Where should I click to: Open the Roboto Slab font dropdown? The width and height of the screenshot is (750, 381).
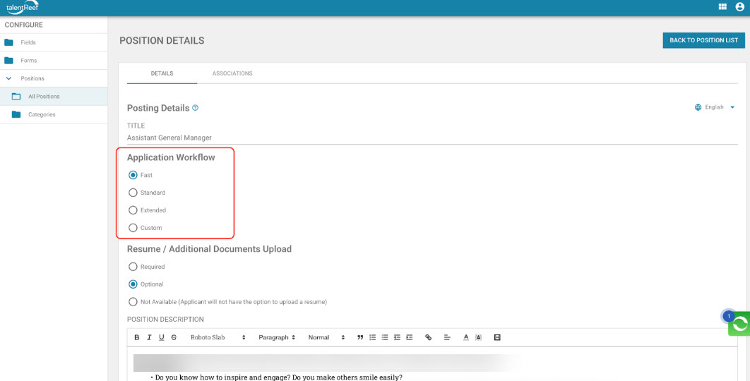click(218, 337)
